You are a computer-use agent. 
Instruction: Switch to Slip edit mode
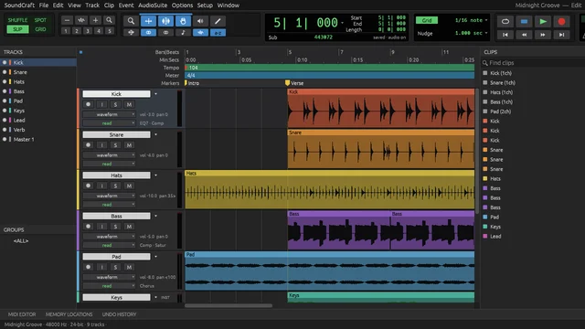tap(17, 29)
